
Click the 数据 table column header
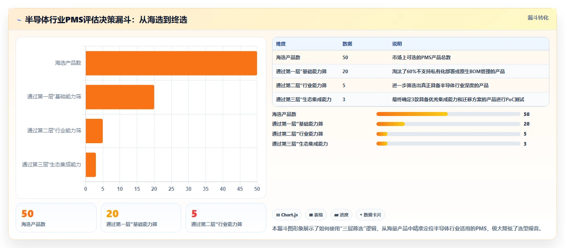pos(348,44)
